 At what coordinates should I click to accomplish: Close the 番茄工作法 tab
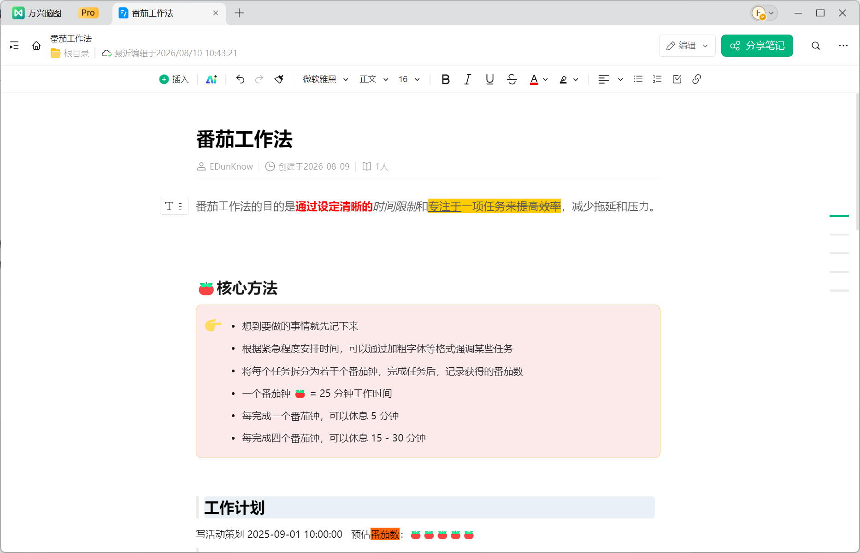point(216,13)
